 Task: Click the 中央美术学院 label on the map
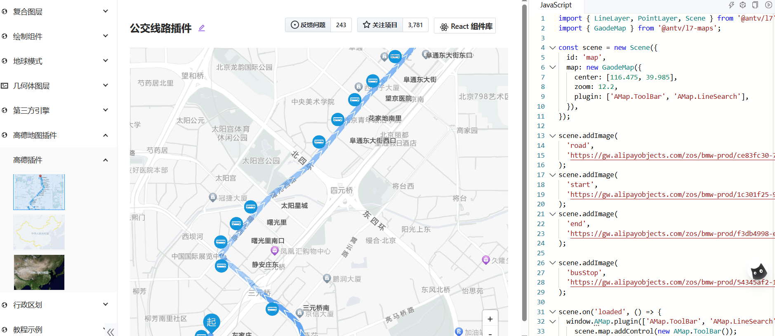coord(313,102)
